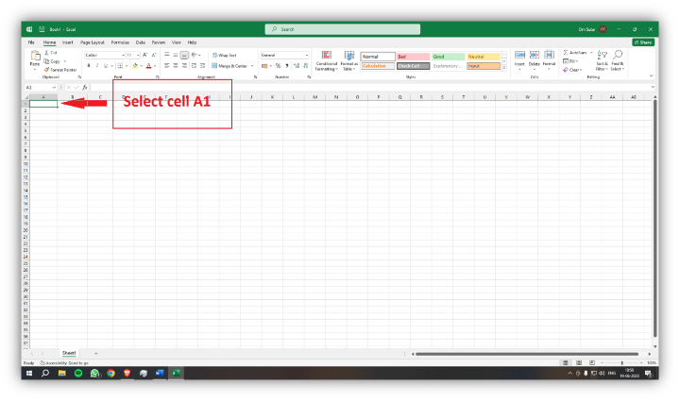The width and height of the screenshot is (680, 401).
Task: Click the Paste clipboard icon
Action: (35, 56)
